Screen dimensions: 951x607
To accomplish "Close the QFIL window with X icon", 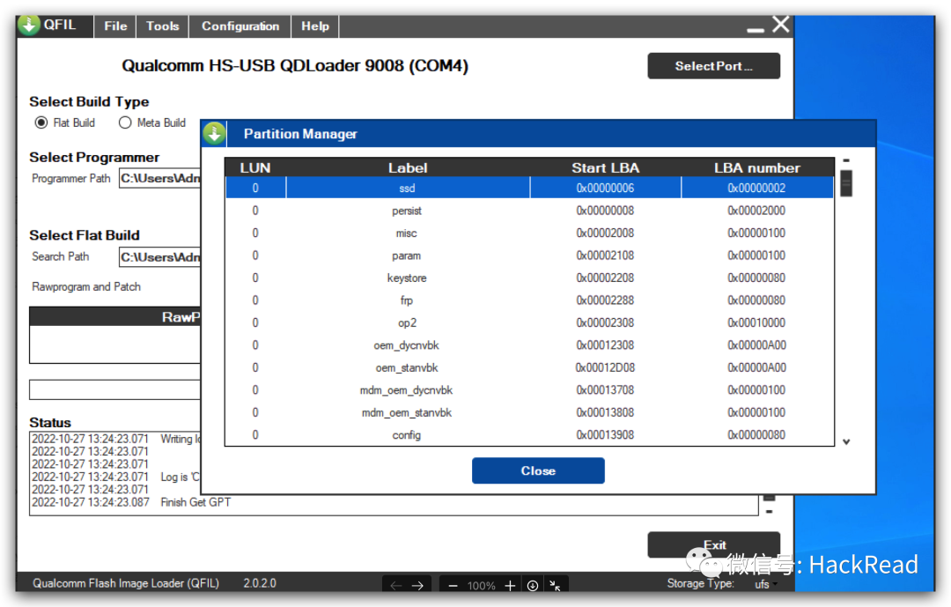I will [780, 25].
